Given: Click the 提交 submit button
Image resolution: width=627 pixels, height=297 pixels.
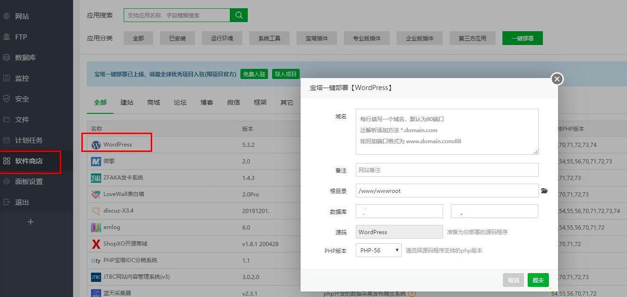Looking at the screenshot, I should click(538, 280).
